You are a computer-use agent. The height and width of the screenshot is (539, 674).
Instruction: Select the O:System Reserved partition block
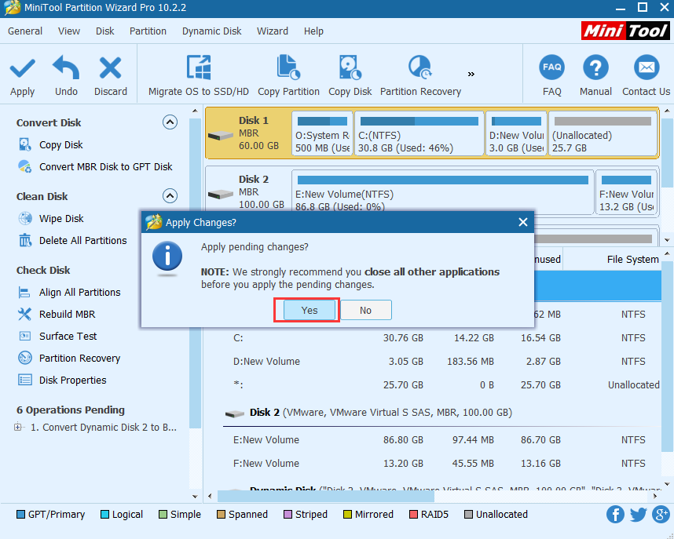click(x=322, y=133)
